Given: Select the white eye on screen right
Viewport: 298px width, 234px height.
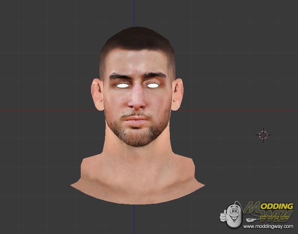Looking at the screenshot, I should click(153, 85).
